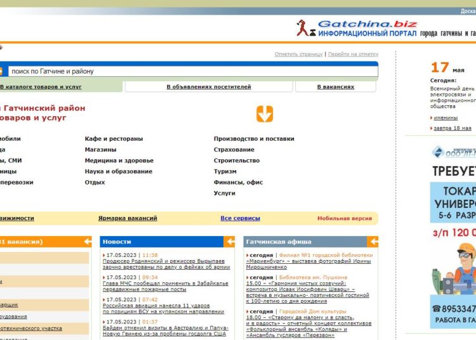Click 'Все сервисы' link
Screen dimensions: 476x340
tap(240, 218)
